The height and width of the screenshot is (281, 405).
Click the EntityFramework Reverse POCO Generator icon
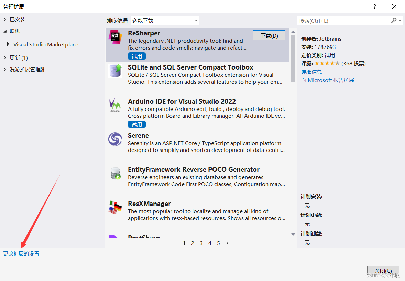(115, 173)
